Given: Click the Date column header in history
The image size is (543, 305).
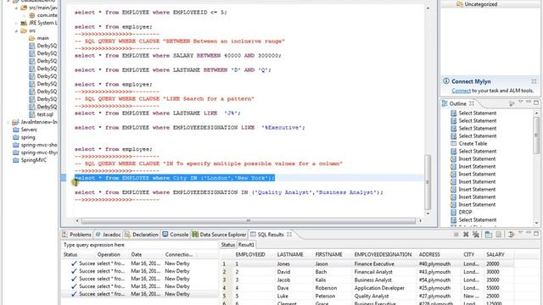Looking at the screenshot, I should pos(137,254).
